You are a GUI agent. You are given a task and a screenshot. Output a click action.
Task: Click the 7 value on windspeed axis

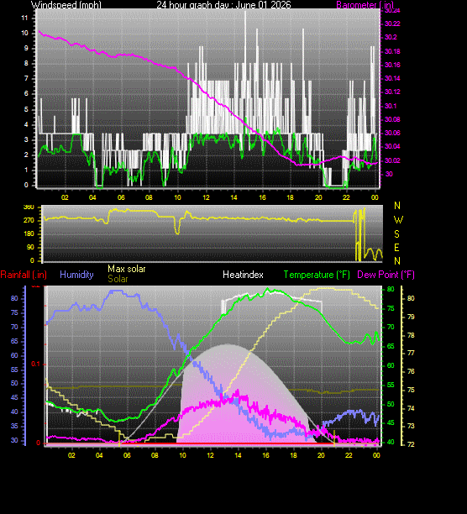(x=26, y=78)
